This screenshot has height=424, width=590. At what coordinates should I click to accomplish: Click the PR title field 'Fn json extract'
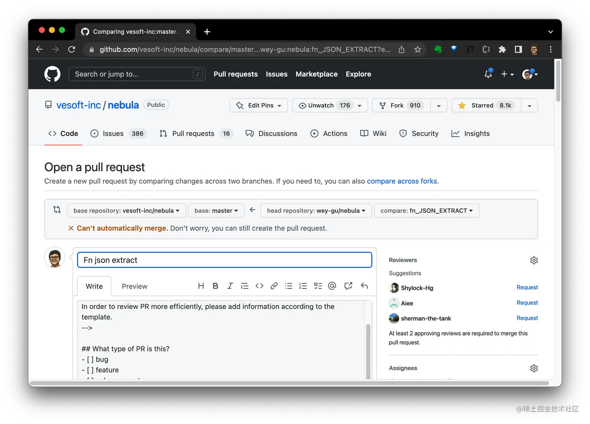(x=225, y=260)
